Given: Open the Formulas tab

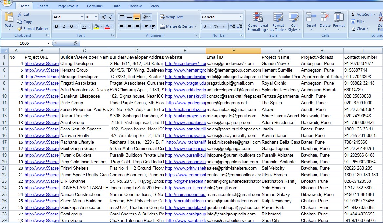Looking at the screenshot, I should pos(95,6).
